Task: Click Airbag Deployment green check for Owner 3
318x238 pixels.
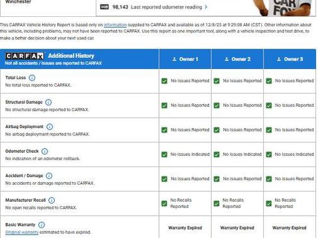Action: 269,130
